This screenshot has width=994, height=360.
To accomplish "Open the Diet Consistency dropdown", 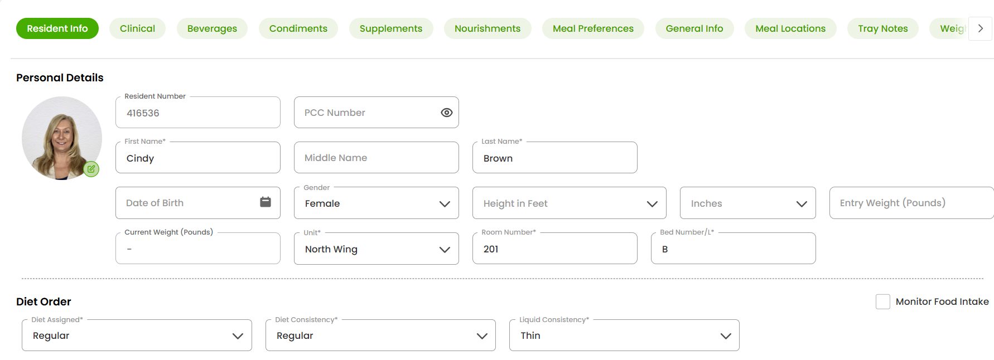I will pos(380,335).
